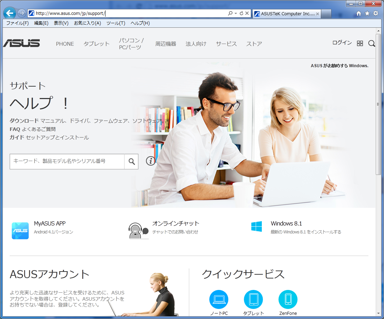
Task: Close the ASUSTeK Computer Inc. tab
Action: click(x=317, y=14)
